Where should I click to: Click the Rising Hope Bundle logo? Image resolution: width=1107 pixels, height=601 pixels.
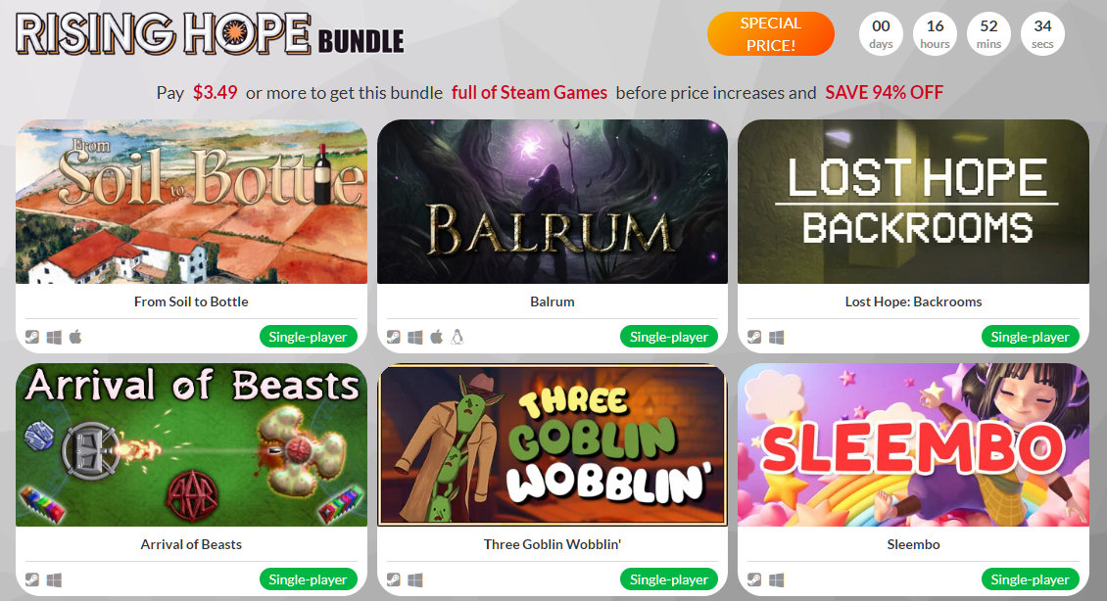coord(210,34)
